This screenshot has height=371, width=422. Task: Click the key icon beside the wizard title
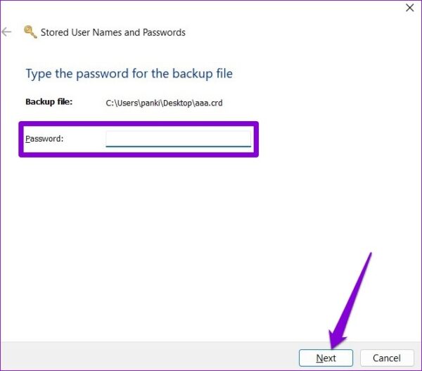(30, 32)
